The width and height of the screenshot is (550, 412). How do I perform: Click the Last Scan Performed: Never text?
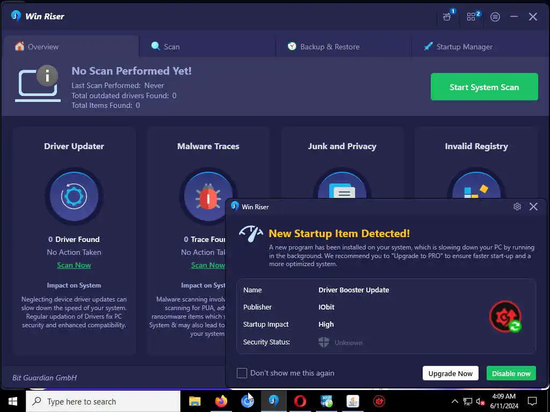coord(118,85)
